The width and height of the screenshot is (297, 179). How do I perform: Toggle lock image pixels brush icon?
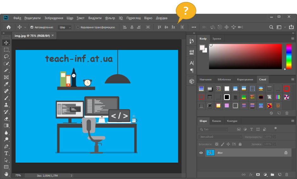pyautogui.click(x=222, y=144)
